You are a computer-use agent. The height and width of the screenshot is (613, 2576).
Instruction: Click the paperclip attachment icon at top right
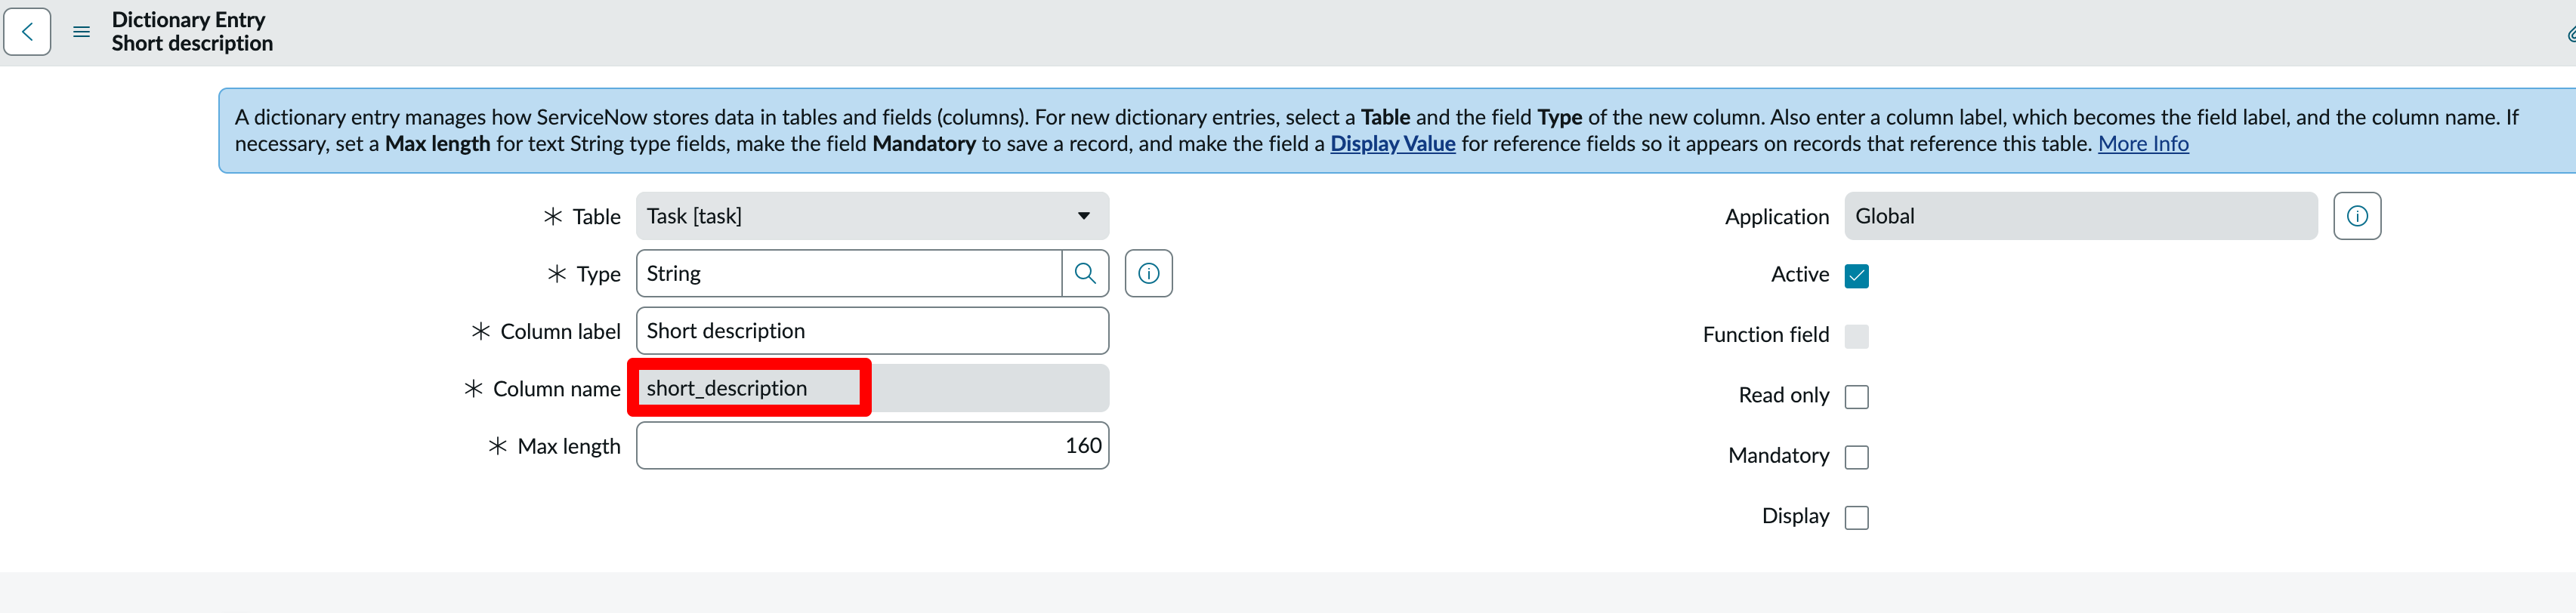click(x=2569, y=34)
